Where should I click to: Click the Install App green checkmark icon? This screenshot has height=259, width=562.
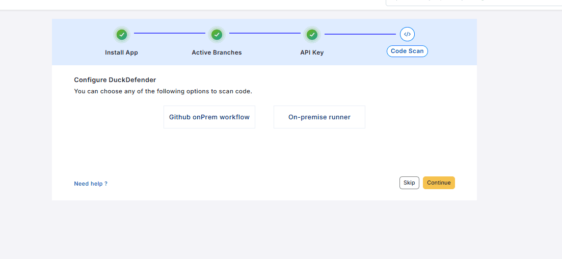coord(121,35)
